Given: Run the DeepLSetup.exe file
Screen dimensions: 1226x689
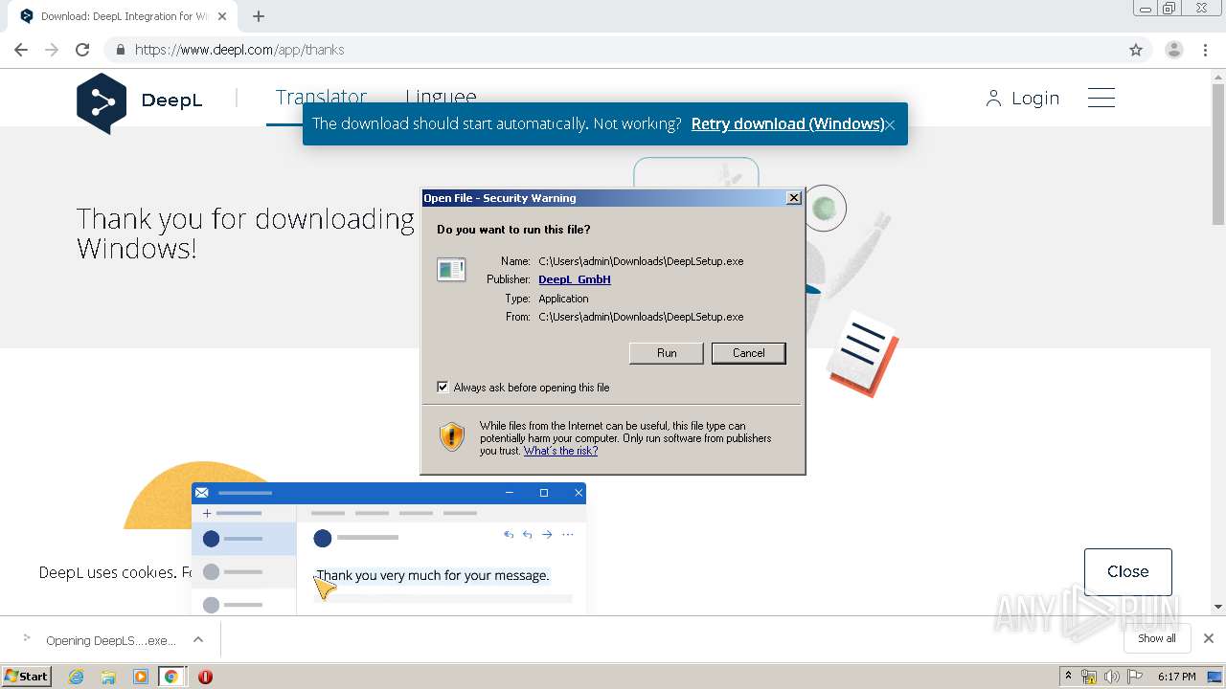Looking at the screenshot, I should click(x=667, y=353).
